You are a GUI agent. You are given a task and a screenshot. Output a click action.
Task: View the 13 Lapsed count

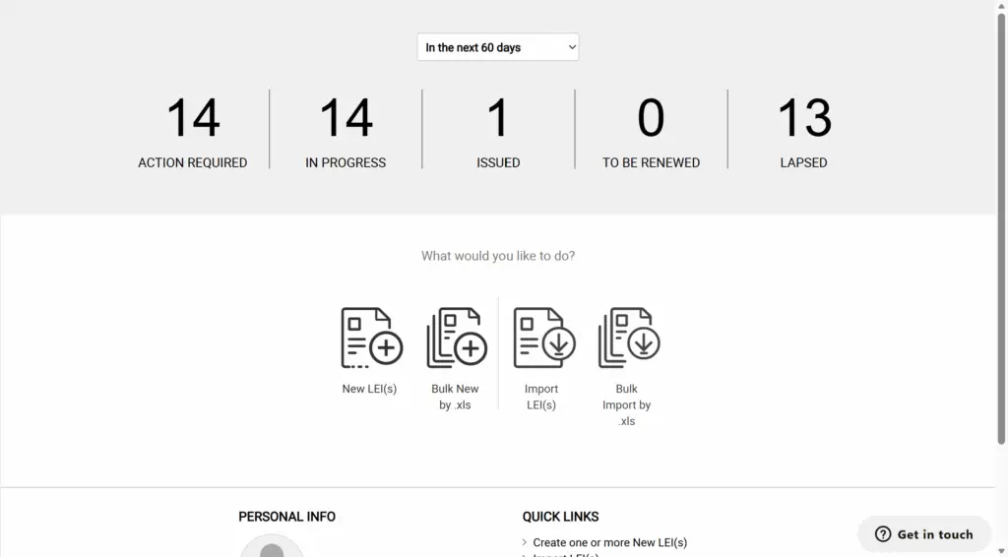click(x=804, y=117)
